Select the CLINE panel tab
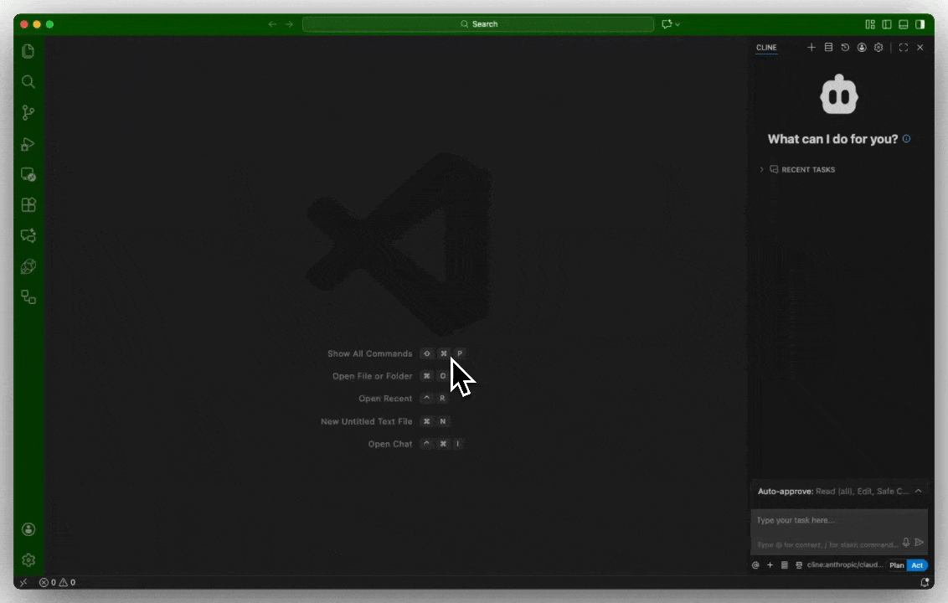This screenshot has width=948, height=603. click(766, 47)
